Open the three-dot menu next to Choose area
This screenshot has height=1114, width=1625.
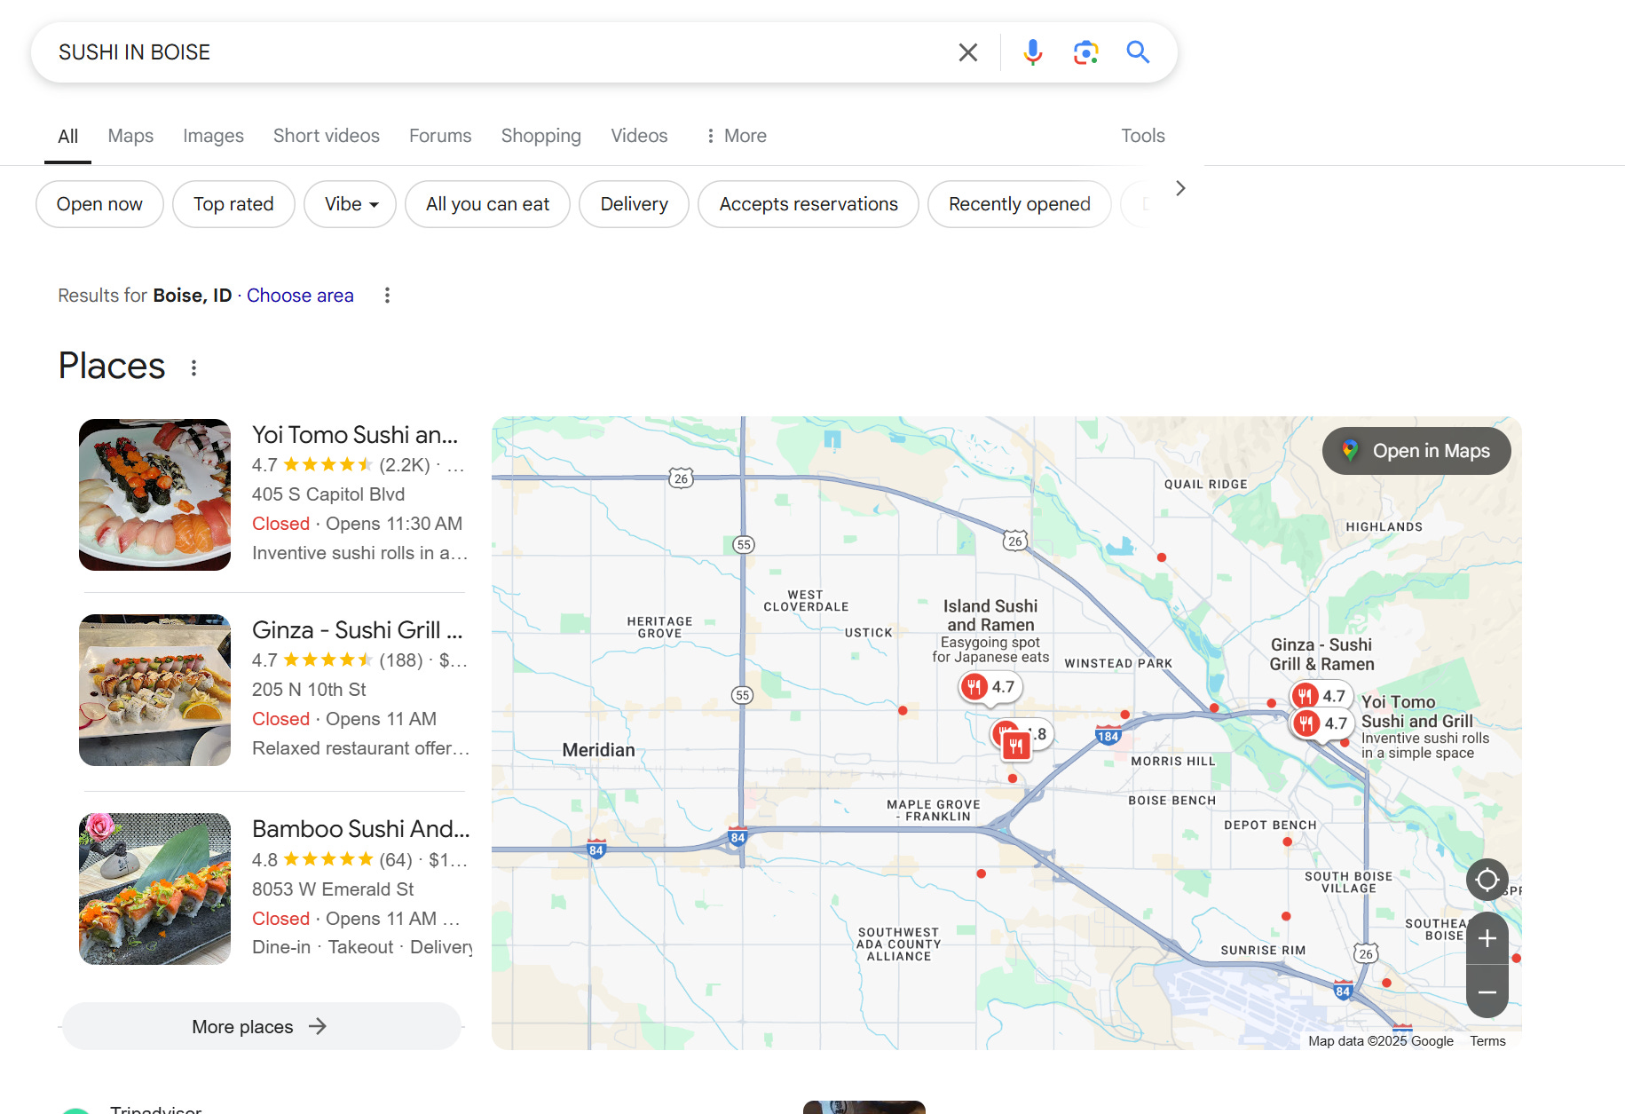pyautogui.click(x=387, y=296)
